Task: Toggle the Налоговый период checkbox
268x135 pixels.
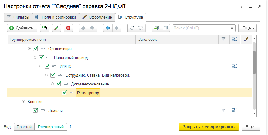Action: click(41, 57)
